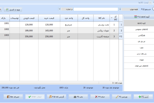Open the همه موارد search scope dropdown
This screenshot has height=103, width=154.
coord(120,9)
